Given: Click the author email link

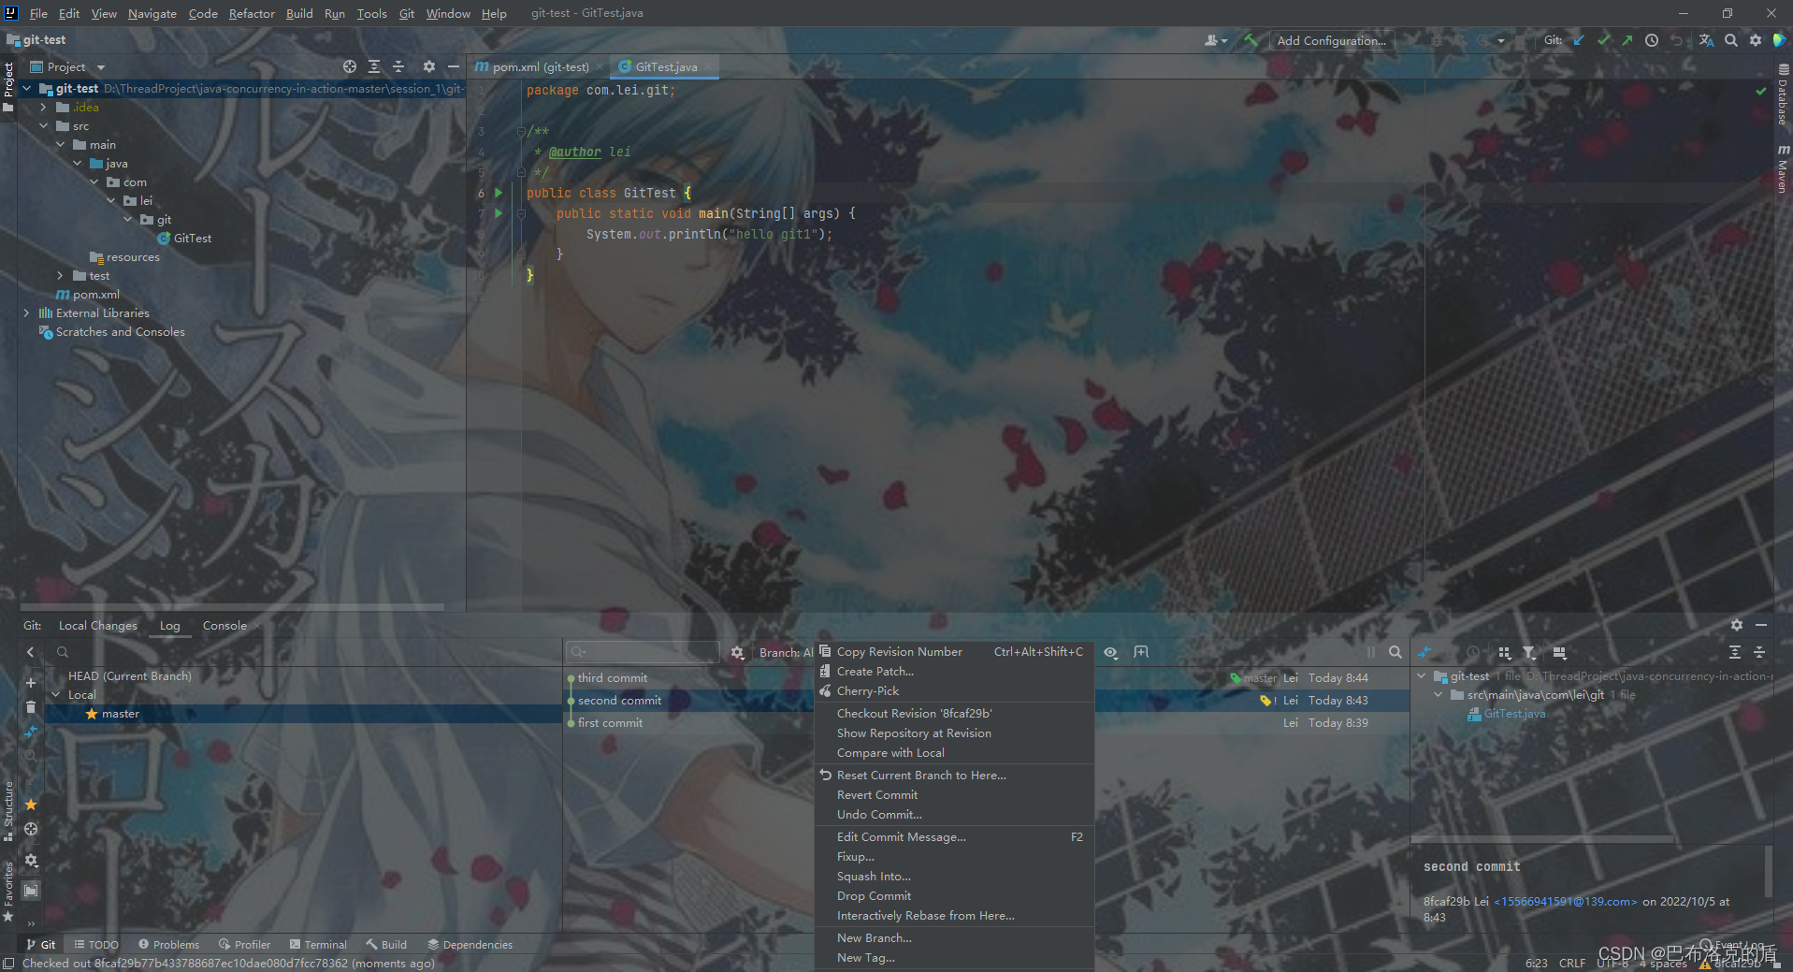Looking at the screenshot, I should (x=1565, y=902).
